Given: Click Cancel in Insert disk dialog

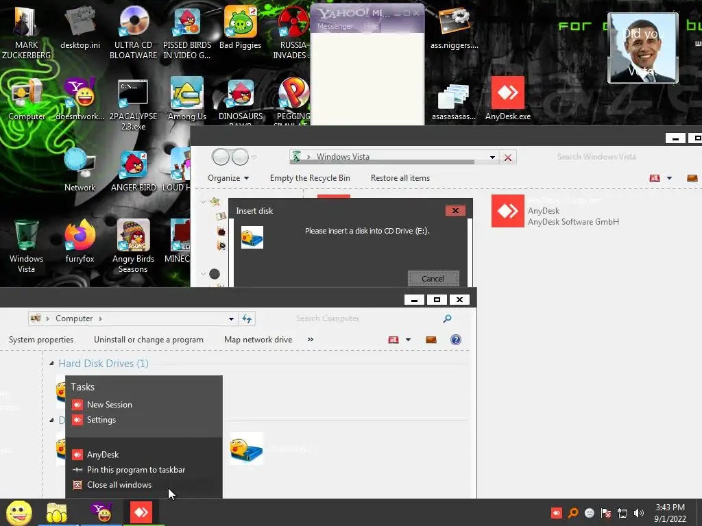Looking at the screenshot, I should tap(433, 279).
